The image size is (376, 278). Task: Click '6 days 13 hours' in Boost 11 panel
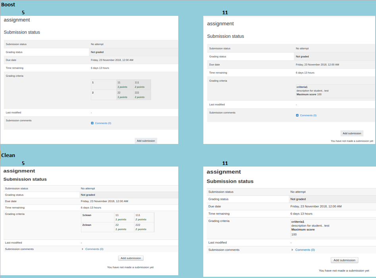(305, 73)
